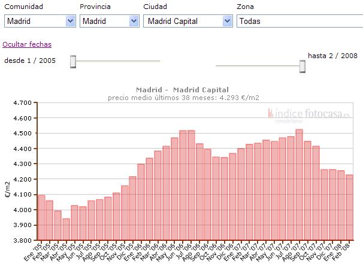Click the 'desde' slider track
This screenshot has width=363, height=269.
[x=120, y=61]
